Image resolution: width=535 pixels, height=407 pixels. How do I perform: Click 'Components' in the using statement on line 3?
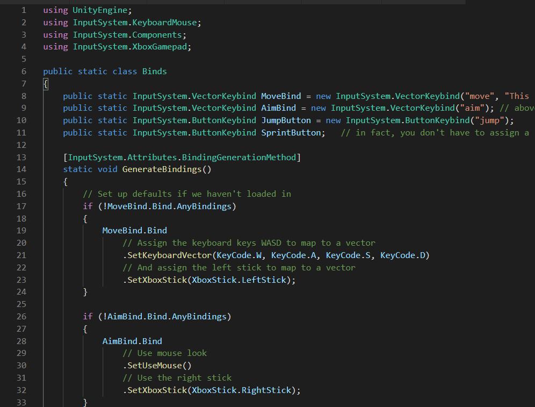157,35
